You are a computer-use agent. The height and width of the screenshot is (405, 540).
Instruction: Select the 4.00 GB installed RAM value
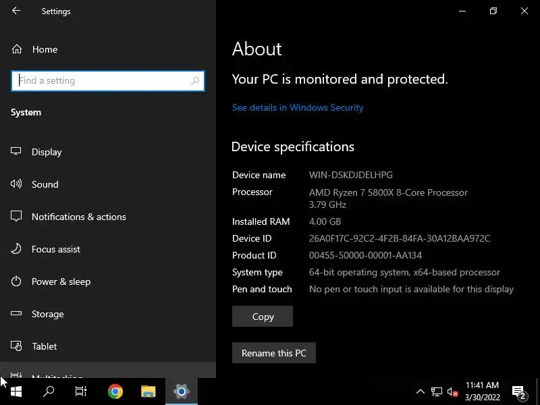coord(325,221)
